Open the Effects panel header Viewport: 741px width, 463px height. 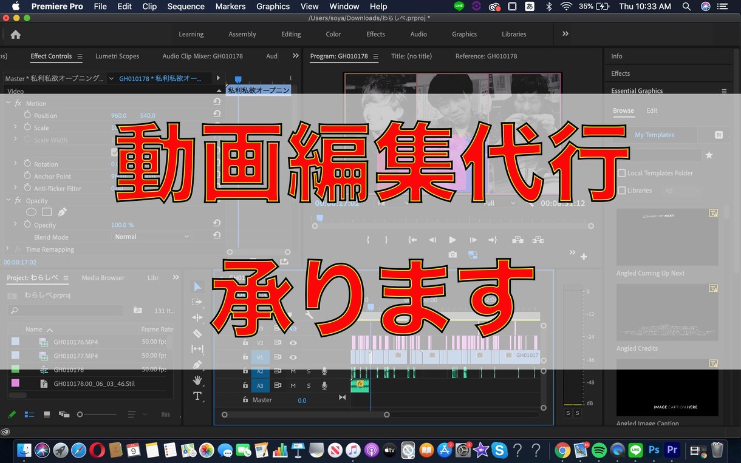point(621,73)
